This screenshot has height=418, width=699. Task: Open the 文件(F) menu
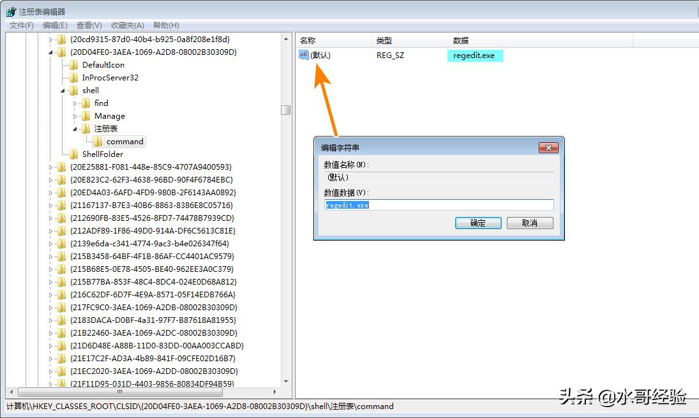click(x=22, y=26)
